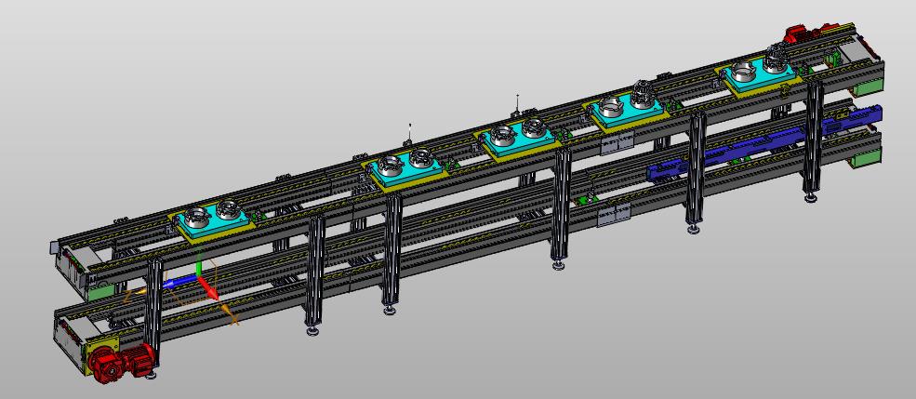Select the cyan pallet nearest the upper-right motor
This screenshot has height=399, width=916.
point(760,73)
